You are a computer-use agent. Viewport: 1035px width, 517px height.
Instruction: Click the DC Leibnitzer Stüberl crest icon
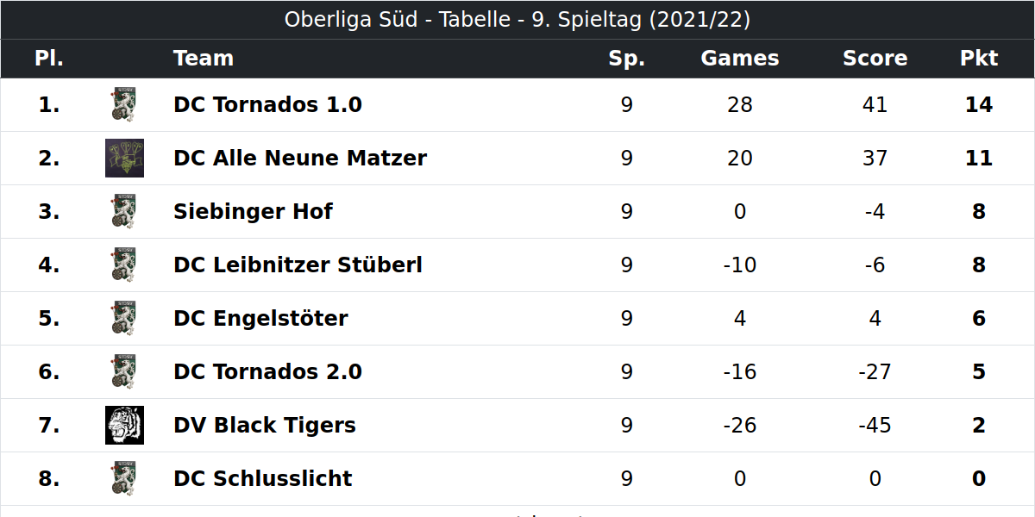pos(124,265)
